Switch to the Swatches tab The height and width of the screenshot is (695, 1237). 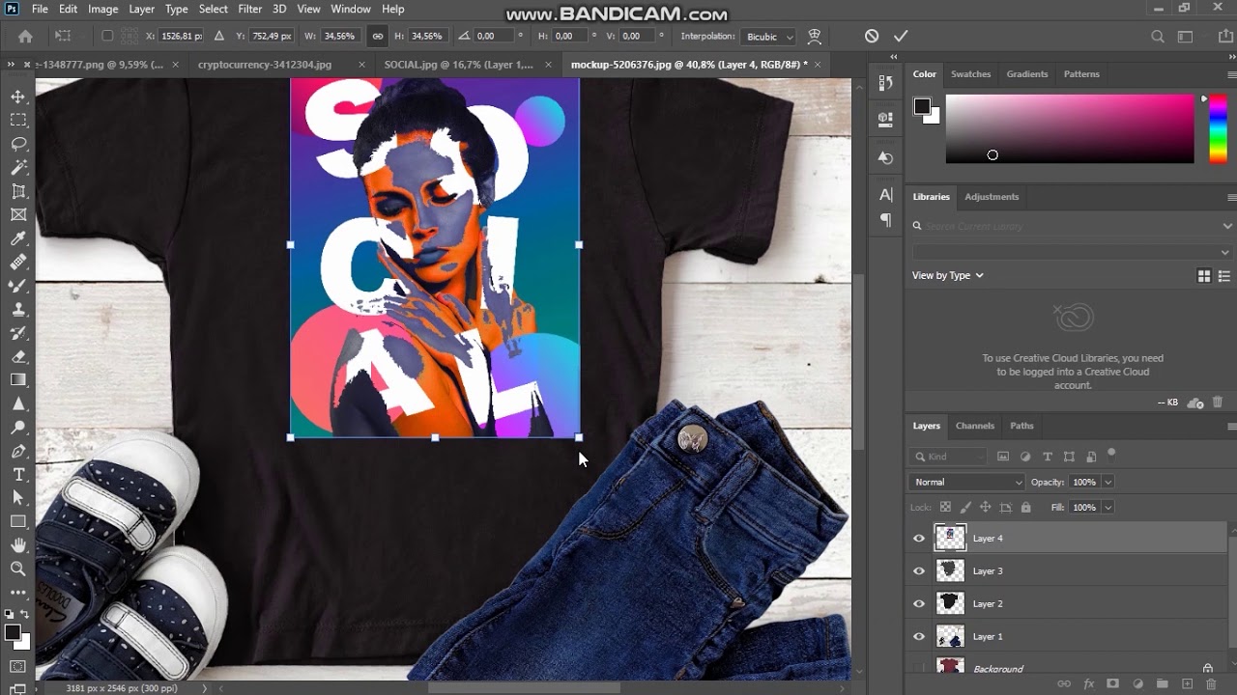pos(970,74)
